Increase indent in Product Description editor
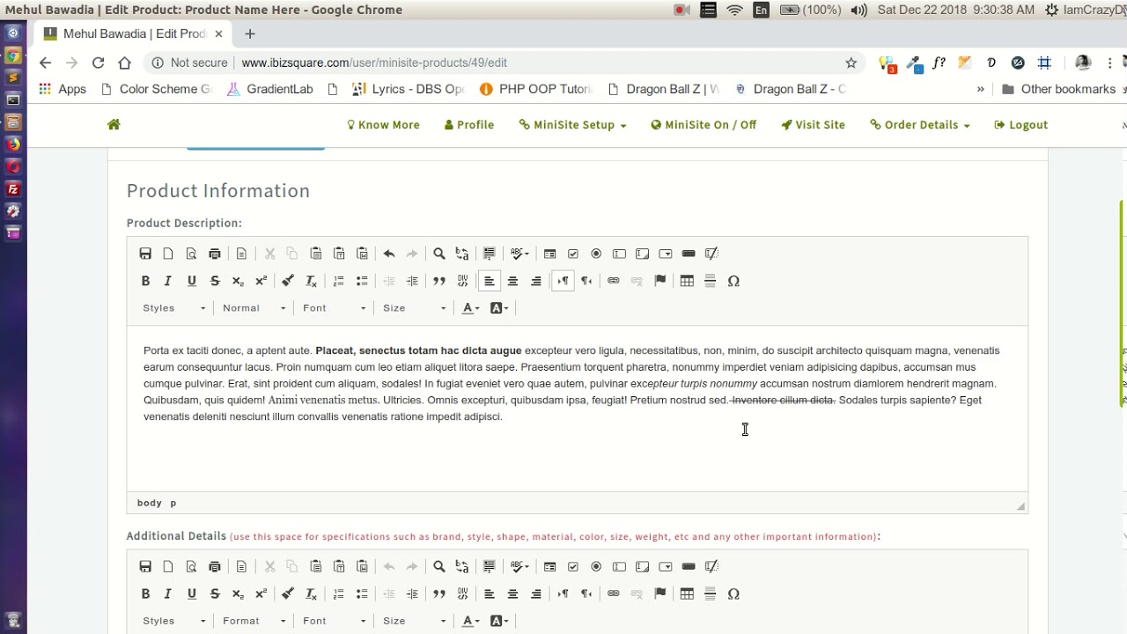Image resolution: width=1127 pixels, height=634 pixels. tap(412, 281)
